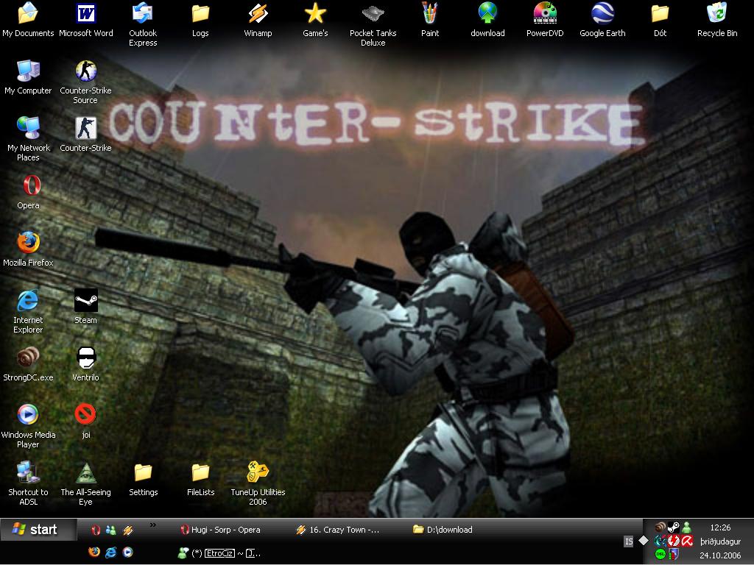Click the Winamp Quick Launch icon
The image size is (754, 565).
(127, 530)
